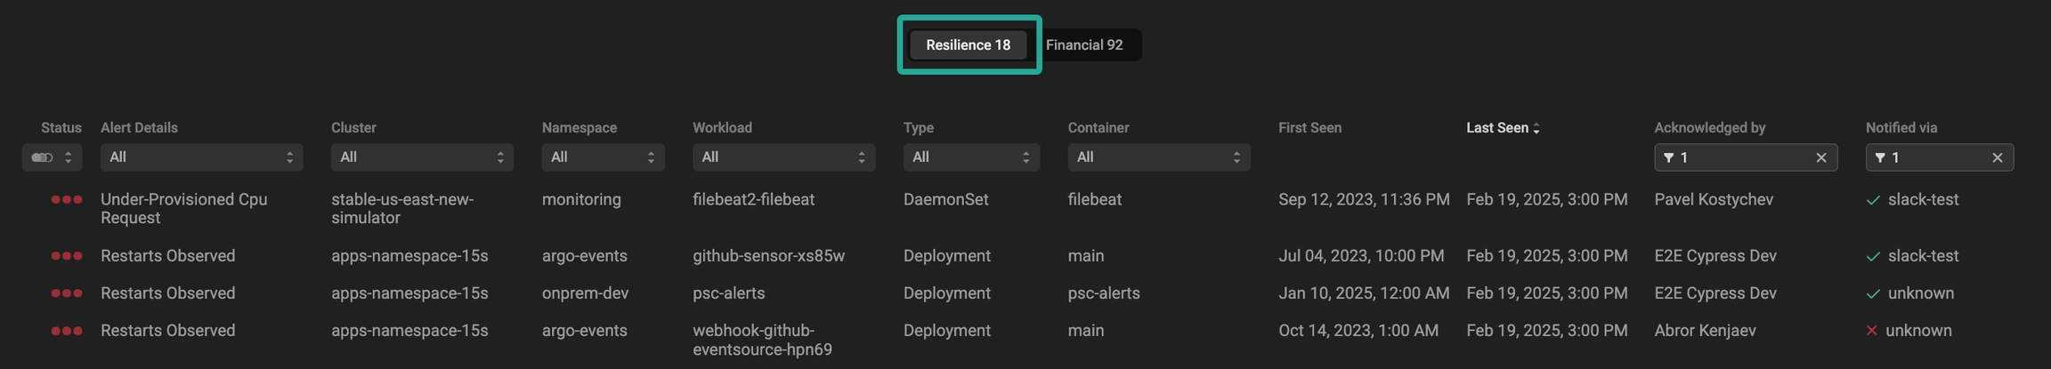
Task: Clear the Notified via filter
Action: pyautogui.click(x=1997, y=158)
